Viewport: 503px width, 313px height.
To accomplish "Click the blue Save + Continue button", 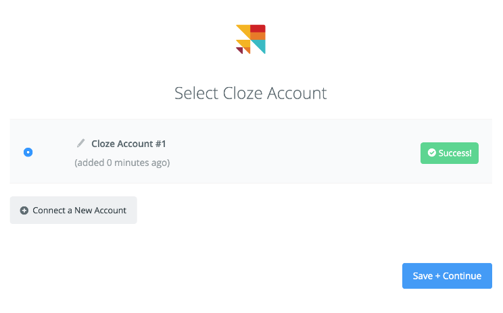I will point(447,276).
